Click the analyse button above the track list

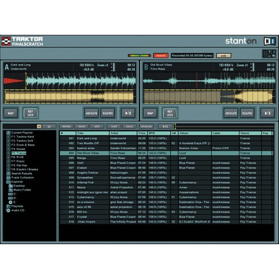146,127
